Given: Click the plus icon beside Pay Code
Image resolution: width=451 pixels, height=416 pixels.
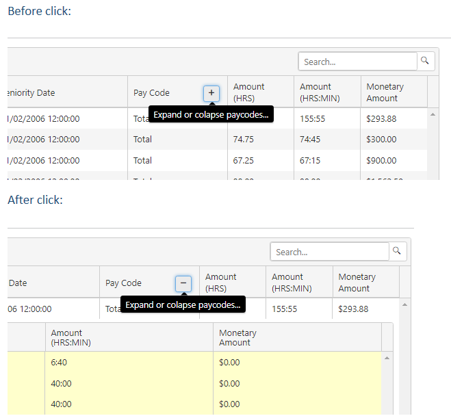Looking at the screenshot, I should tap(211, 93).
